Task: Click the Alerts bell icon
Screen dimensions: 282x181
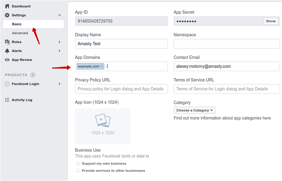Action: point(7,51)
